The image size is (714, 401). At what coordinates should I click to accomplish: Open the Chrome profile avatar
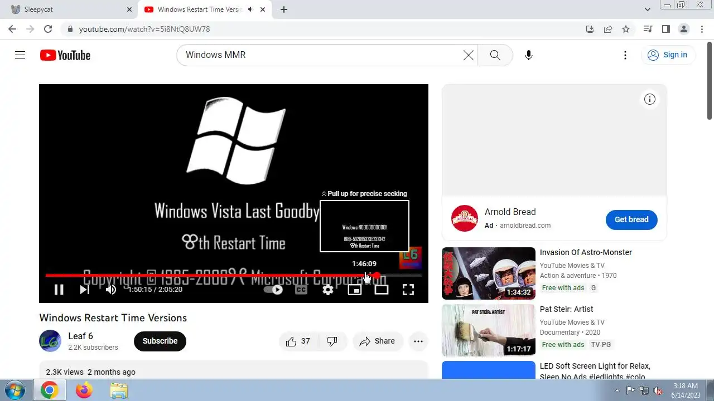(684, 29)
